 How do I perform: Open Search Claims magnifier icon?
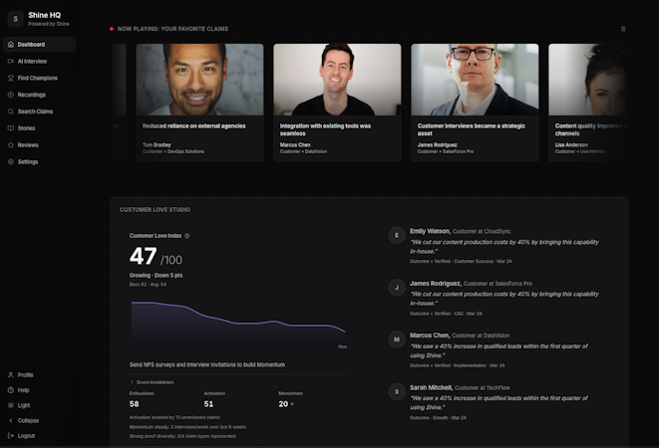coord(11,112)
